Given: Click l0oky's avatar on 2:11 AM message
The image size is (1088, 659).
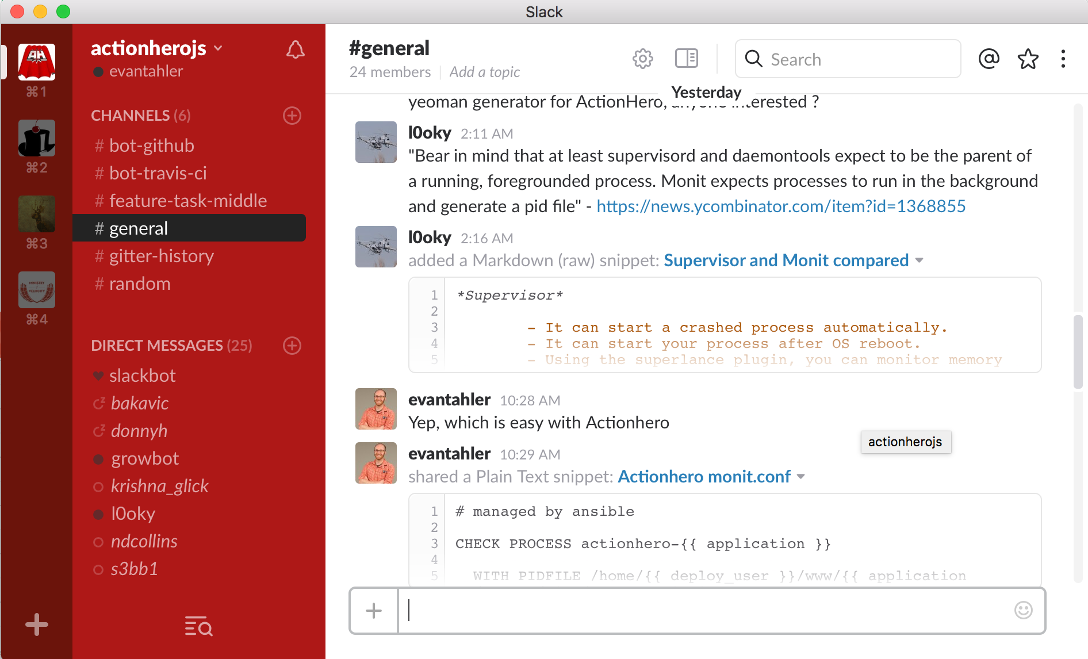Looking at the screenshot, I should (x=376, y=142).
